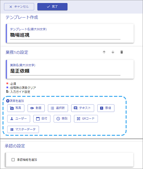Add a マスターデータ item
Viewport: 143px width, 169px height.
point(23,129)
